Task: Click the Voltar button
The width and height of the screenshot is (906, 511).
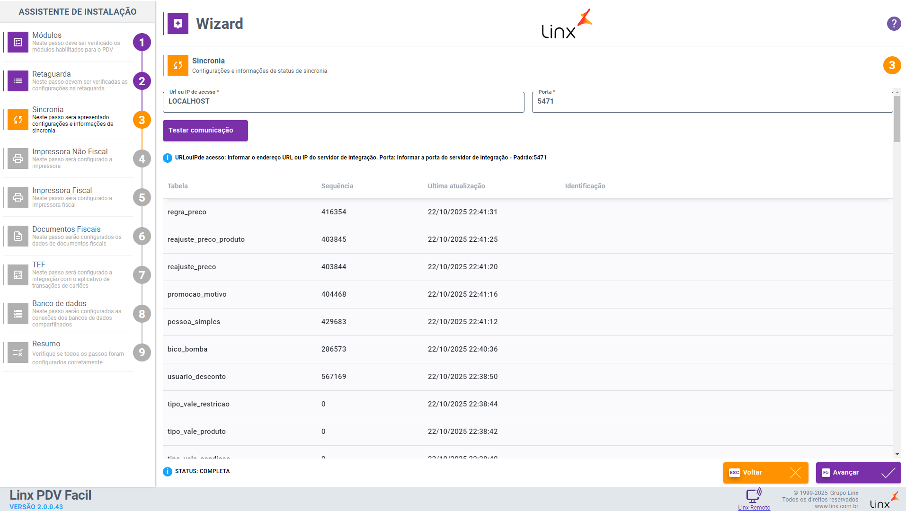Action: click(765, 473)
